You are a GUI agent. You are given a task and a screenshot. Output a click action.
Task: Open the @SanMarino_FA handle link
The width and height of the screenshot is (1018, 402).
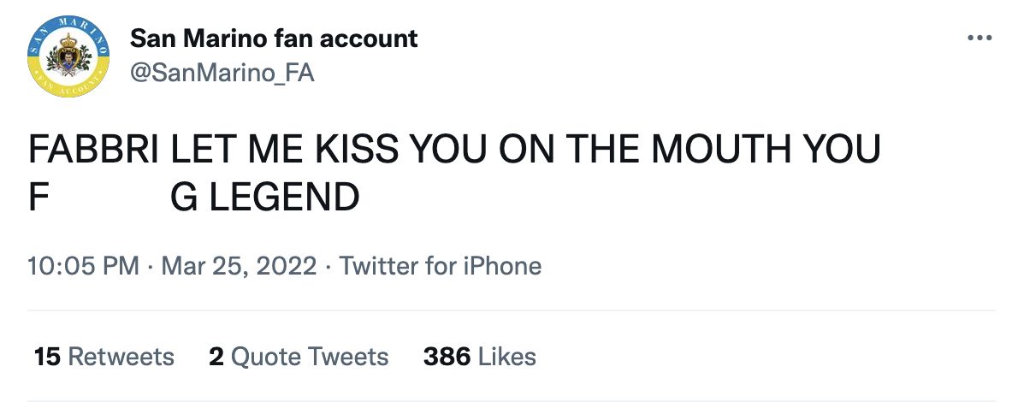(x=222, y=74)
